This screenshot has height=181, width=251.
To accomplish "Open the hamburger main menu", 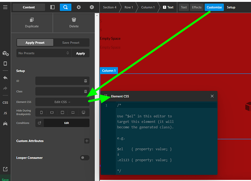I will pyautogui.click(x=5, y=7).
